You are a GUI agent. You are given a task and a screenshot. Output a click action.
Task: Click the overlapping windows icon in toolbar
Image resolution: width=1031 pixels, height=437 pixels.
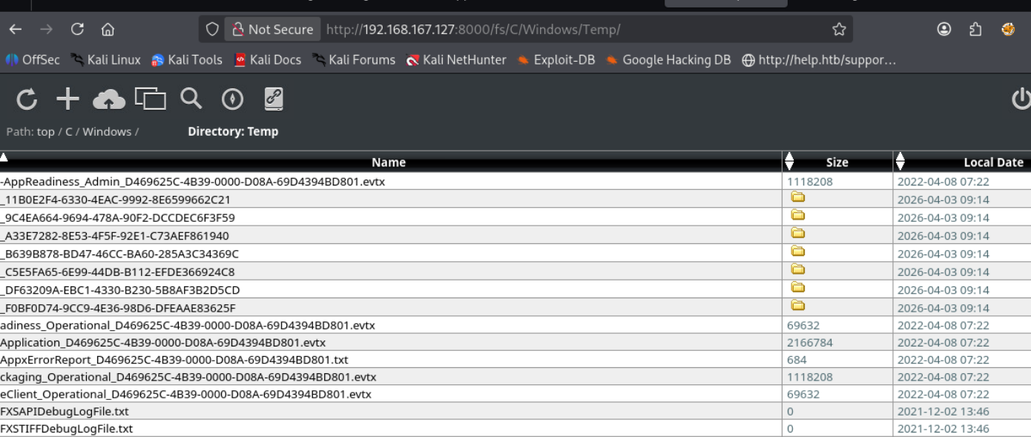click(x=150, y=99)
